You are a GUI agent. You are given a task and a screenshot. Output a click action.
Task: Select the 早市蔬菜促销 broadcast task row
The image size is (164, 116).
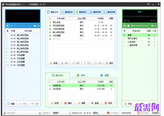pos(59,26)
